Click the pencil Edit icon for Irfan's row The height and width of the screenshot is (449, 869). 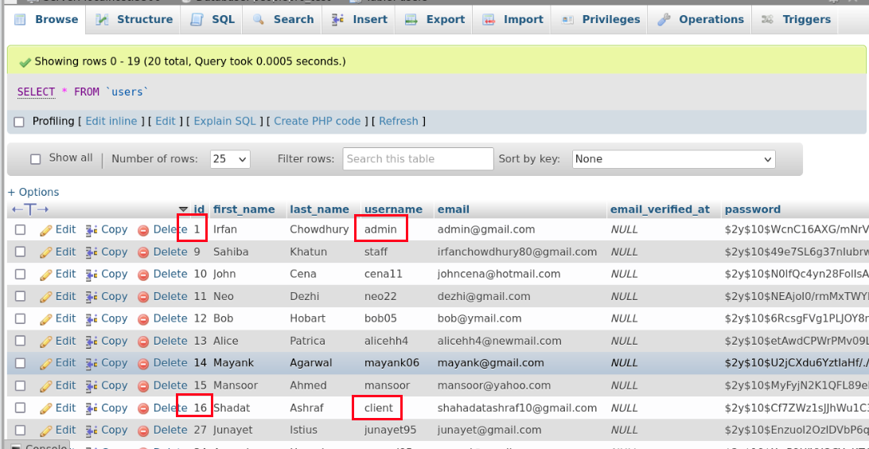(x=46, y=229)
